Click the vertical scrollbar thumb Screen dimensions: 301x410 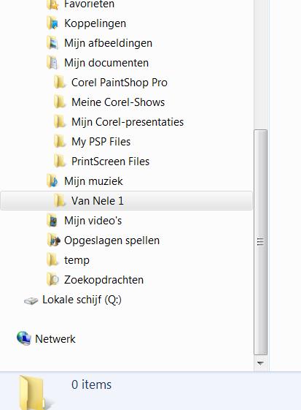tap(260, 242)
